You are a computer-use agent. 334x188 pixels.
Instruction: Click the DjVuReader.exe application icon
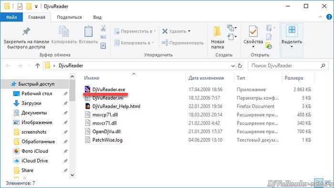(x=87, y=89)
